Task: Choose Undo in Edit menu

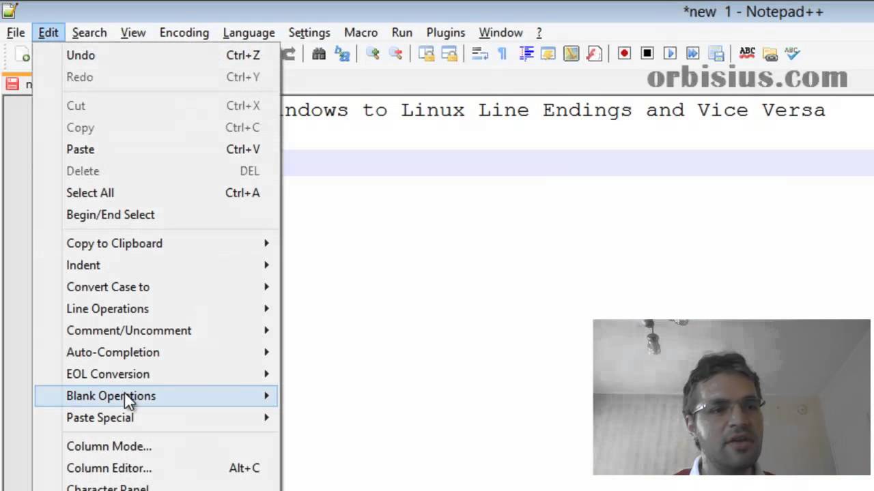Action: pyautogui.click(x=156, y=55)
